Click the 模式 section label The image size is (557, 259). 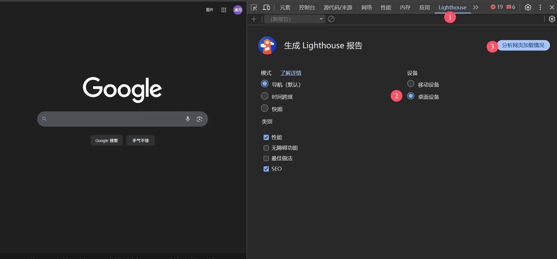(266, 73)
